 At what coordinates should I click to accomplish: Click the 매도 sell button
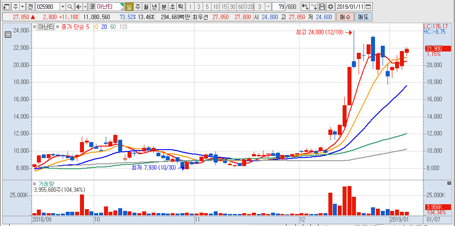click(x=363, y=17)
